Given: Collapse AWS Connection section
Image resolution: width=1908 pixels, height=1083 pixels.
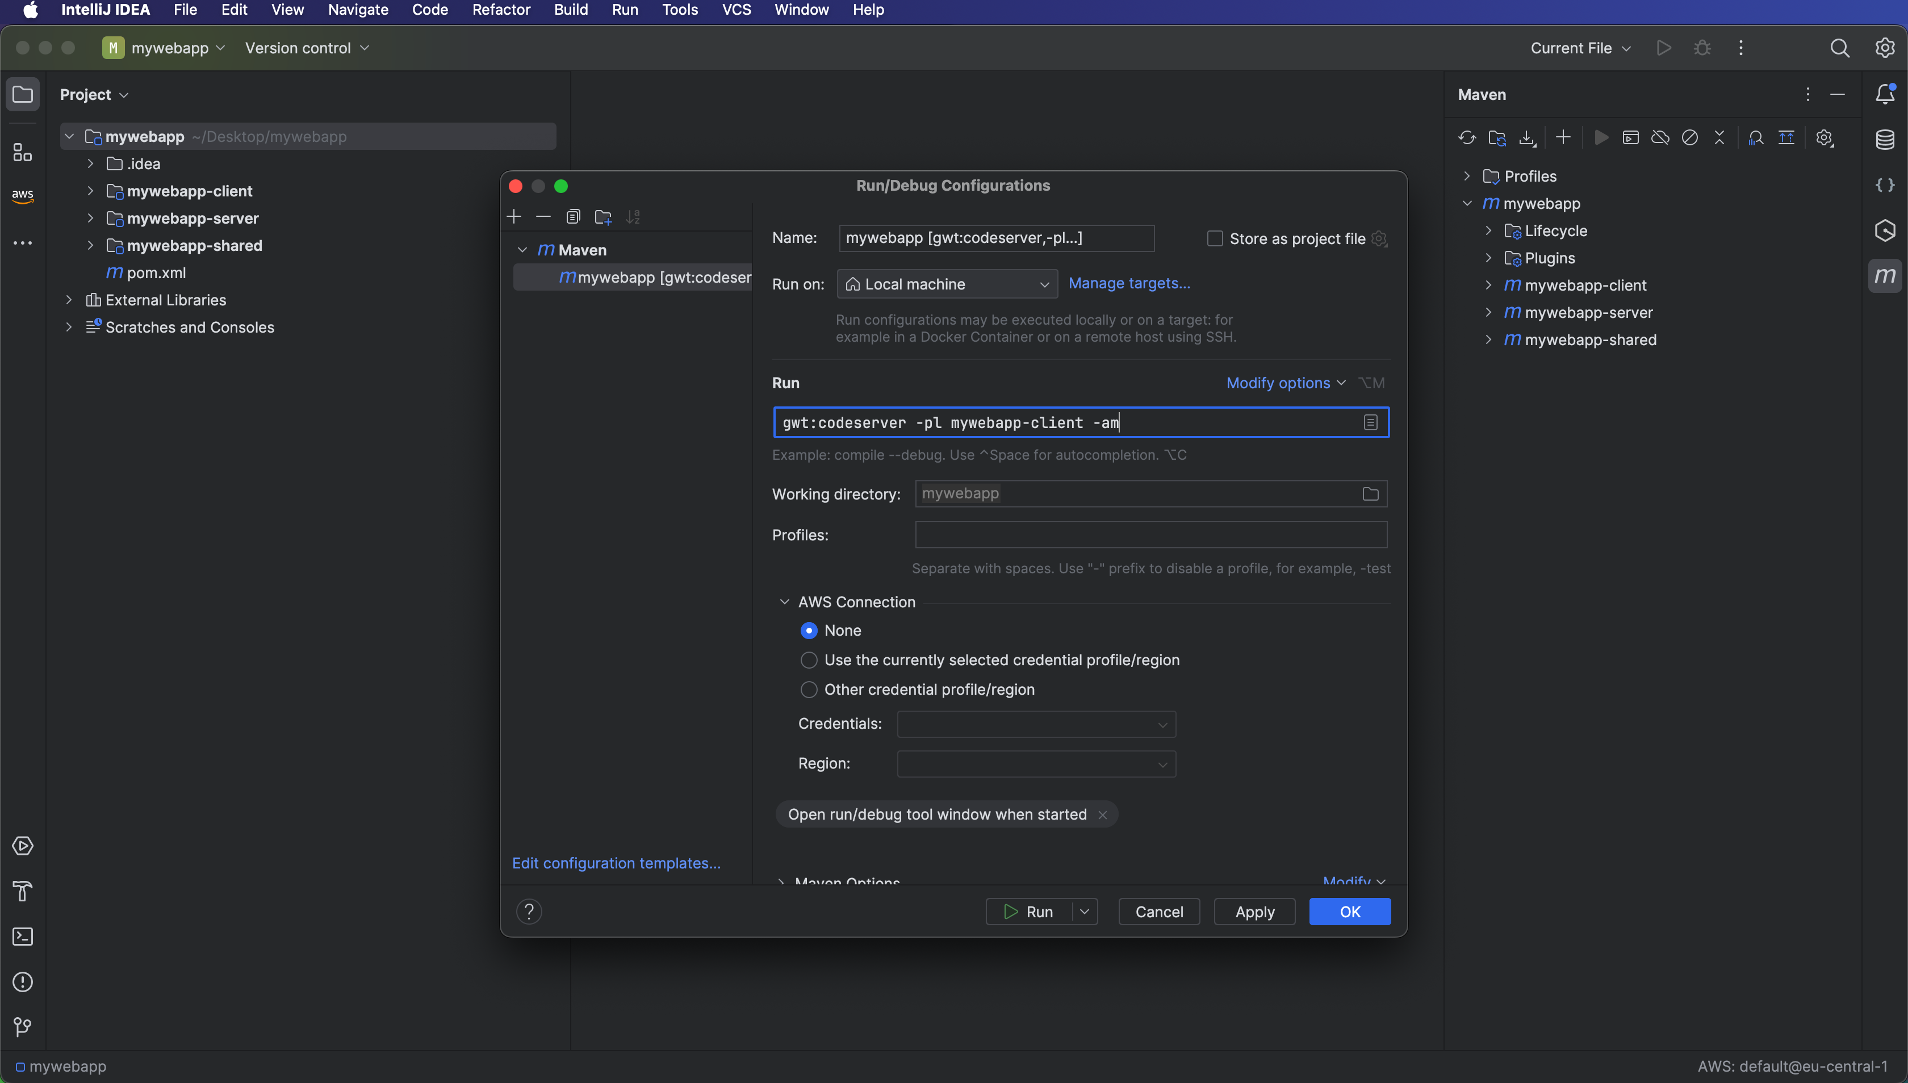Looking at the screenshot, I should click(784, 602).
